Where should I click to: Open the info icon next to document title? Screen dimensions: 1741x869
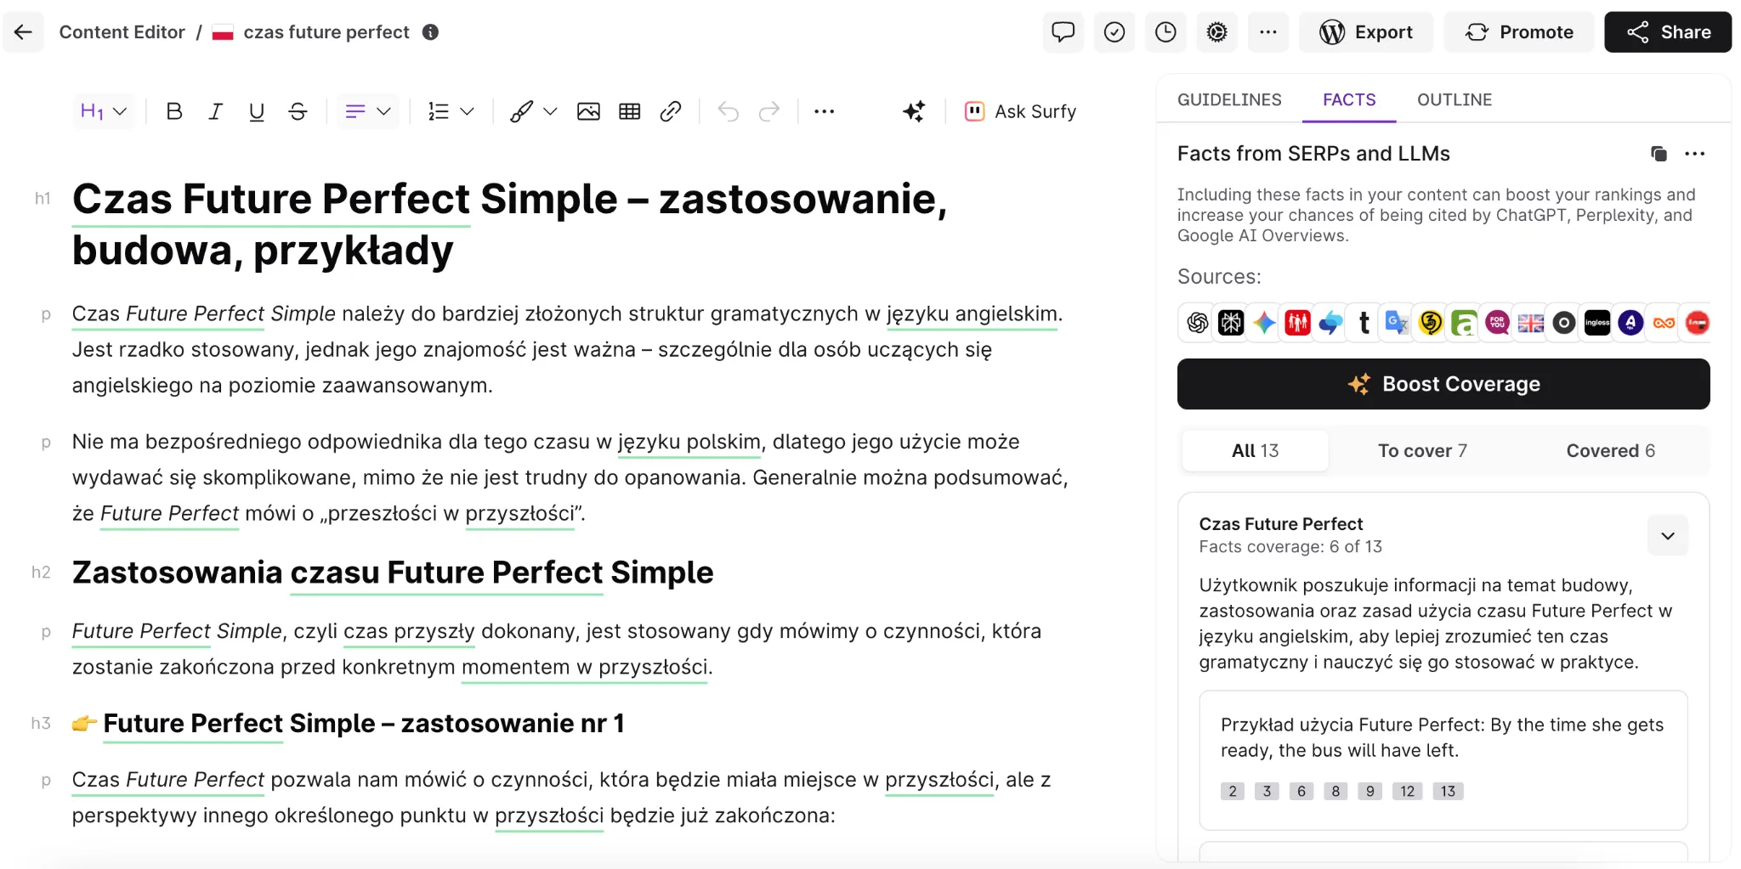[431, 32]
